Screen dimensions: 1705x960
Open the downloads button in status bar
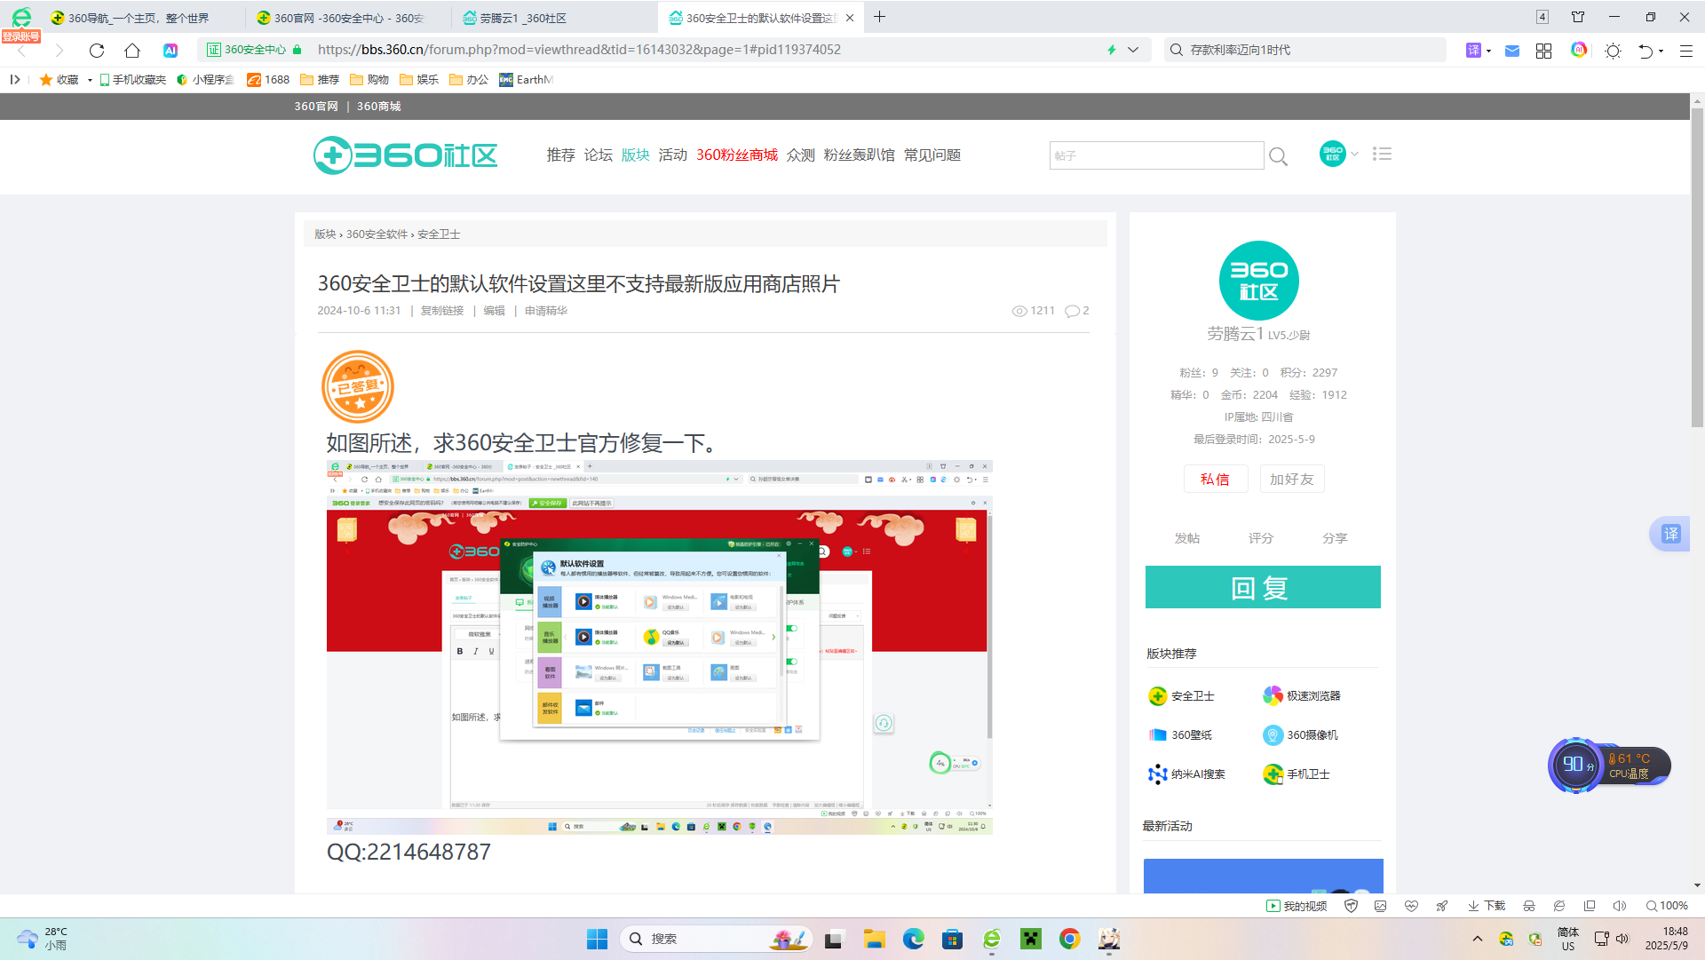tap(1486, 906)
